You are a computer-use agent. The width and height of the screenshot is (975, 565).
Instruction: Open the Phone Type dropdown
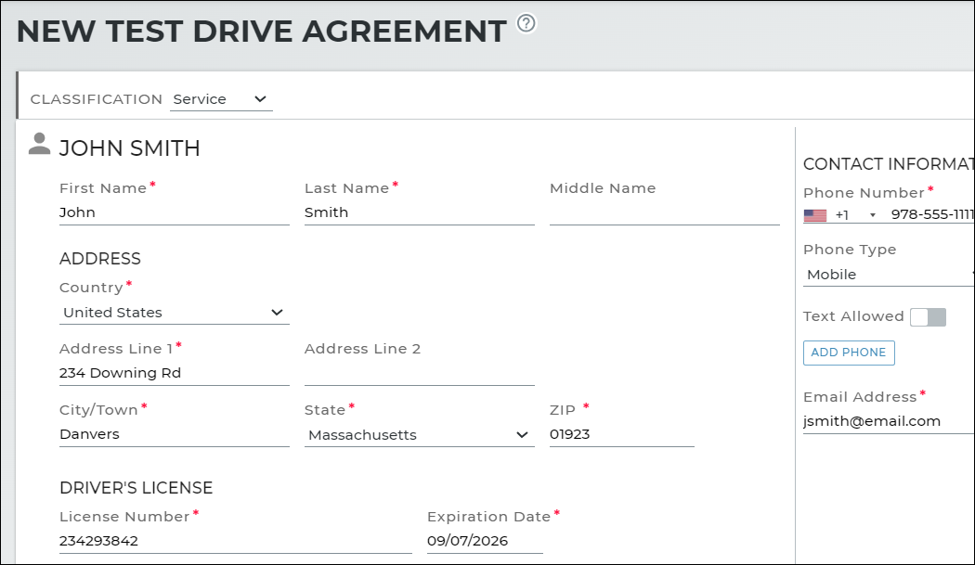click(x=887, y=275)
